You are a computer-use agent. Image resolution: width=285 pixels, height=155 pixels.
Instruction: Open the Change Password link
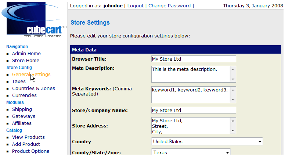pos(169,6)
